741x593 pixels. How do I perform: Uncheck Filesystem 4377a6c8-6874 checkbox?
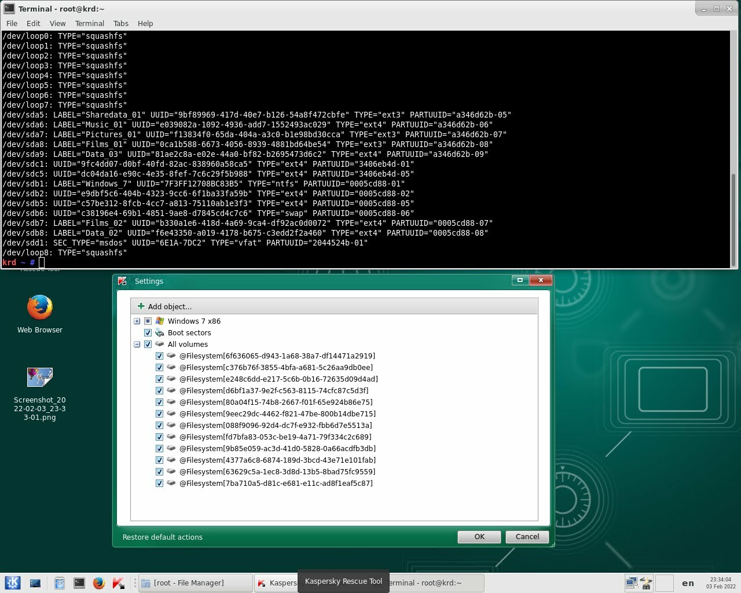[159, 460]
